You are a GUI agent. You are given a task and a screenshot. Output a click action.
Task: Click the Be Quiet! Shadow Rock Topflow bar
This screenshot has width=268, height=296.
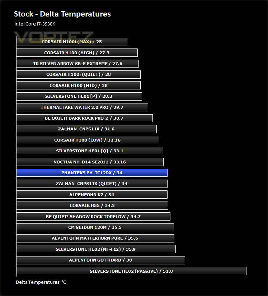(x=93, y=217)
